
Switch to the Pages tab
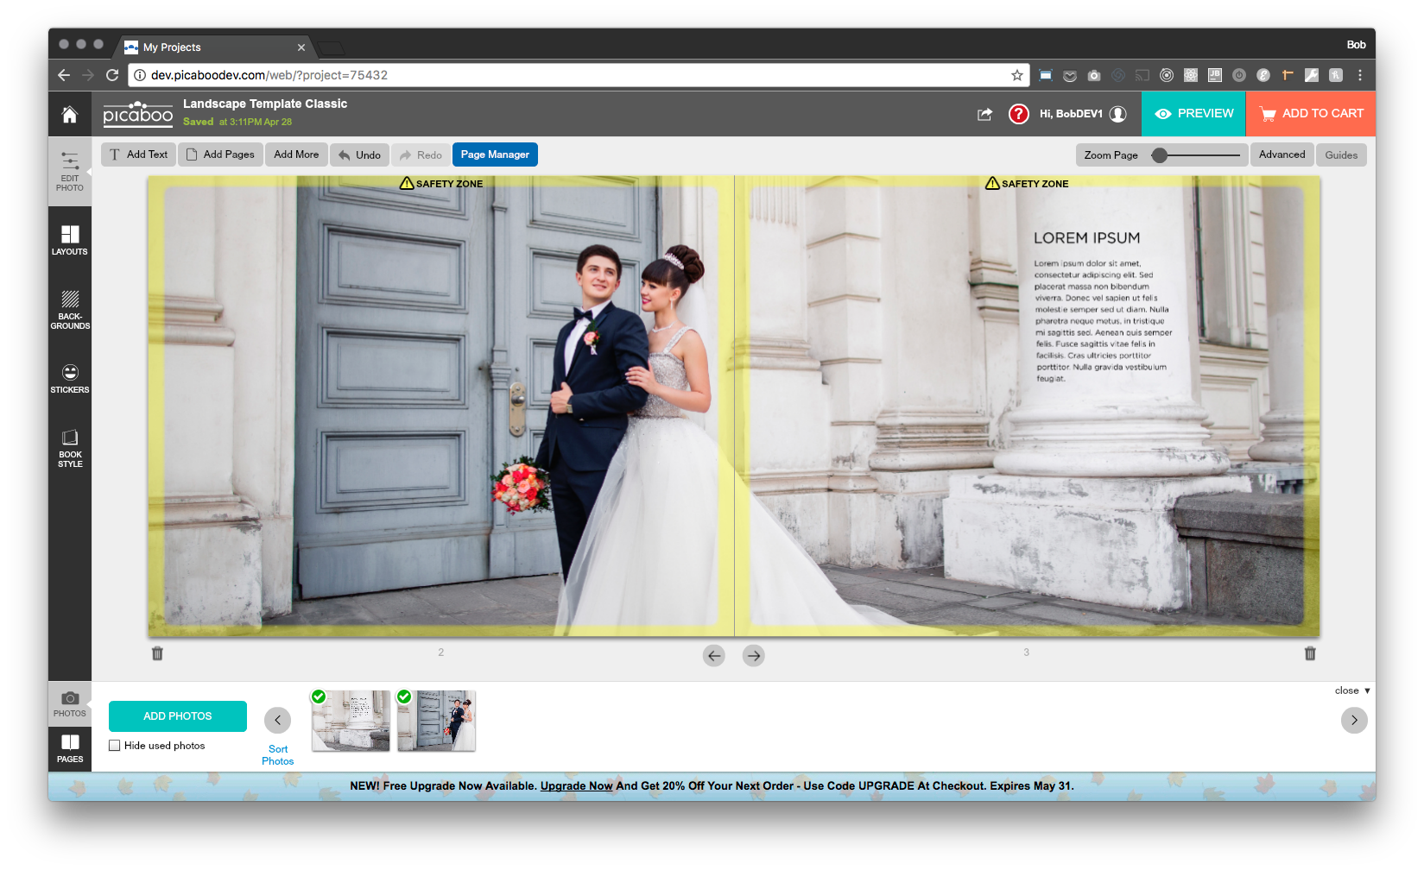70,748
